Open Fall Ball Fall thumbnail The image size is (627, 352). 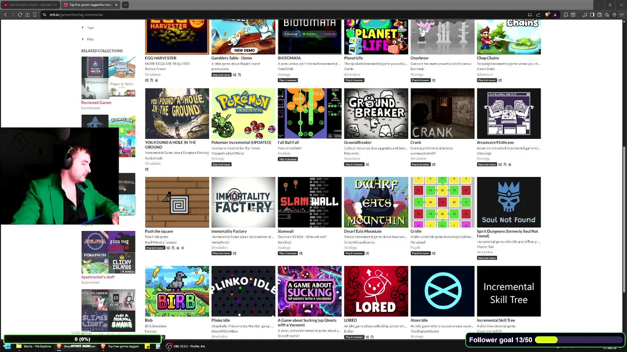pos(310,113)
